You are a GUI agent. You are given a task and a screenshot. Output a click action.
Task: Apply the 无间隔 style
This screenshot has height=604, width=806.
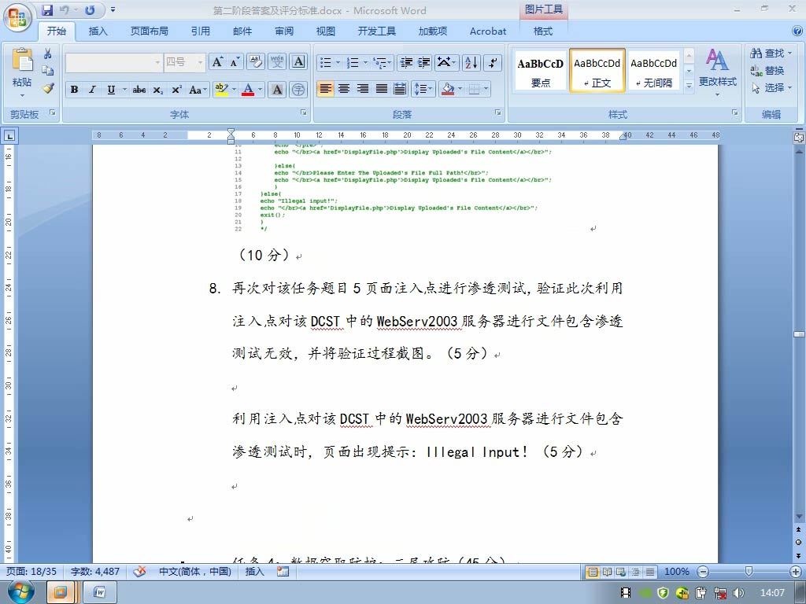pyautogui.click(x=653, y=72)
